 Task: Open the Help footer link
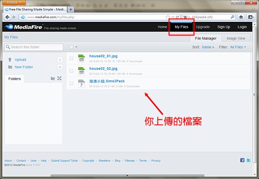tap(44, 160)
